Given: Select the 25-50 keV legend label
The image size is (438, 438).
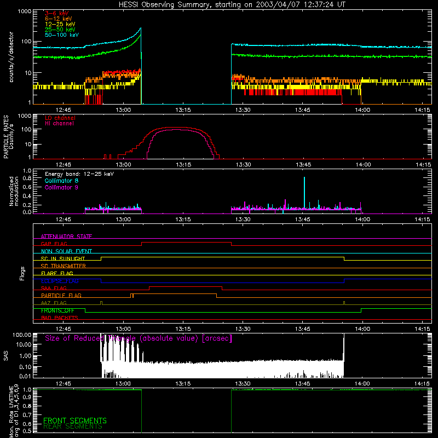Looking at the screenshot, I should [60, 30].
